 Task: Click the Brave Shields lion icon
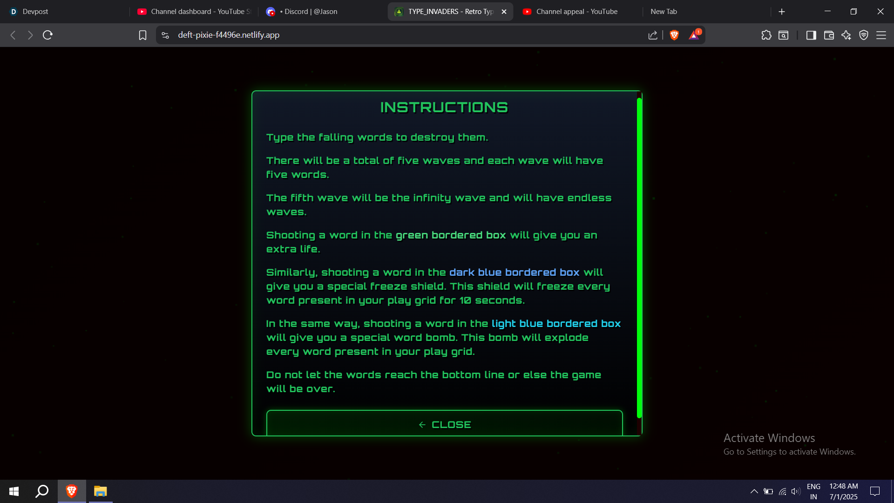(674, 35)
